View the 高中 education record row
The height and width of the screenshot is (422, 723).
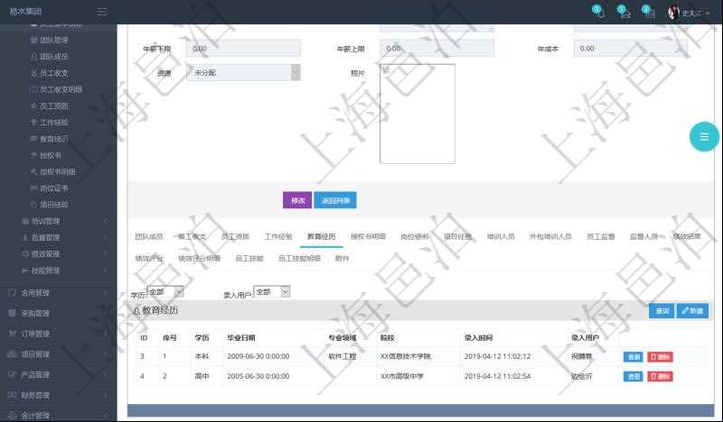point(634,377)
